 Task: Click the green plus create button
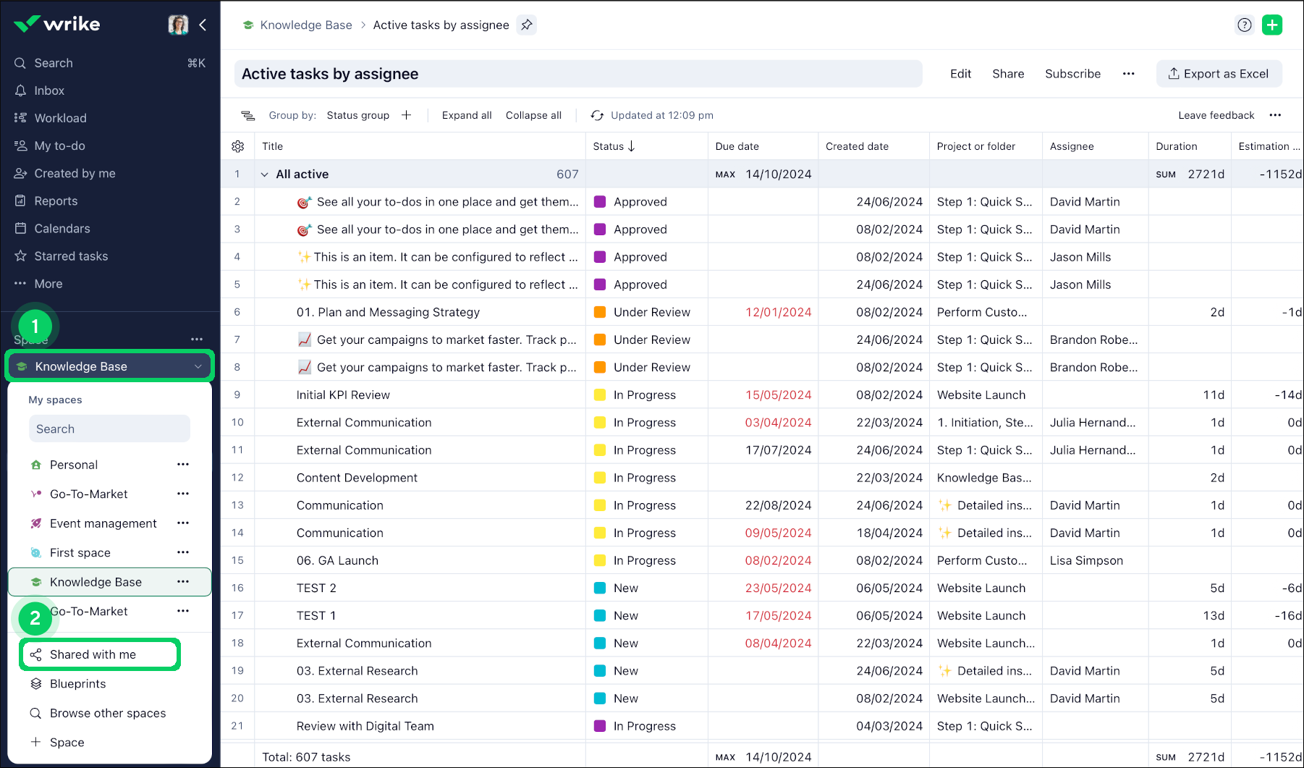tap(1271, 25)
